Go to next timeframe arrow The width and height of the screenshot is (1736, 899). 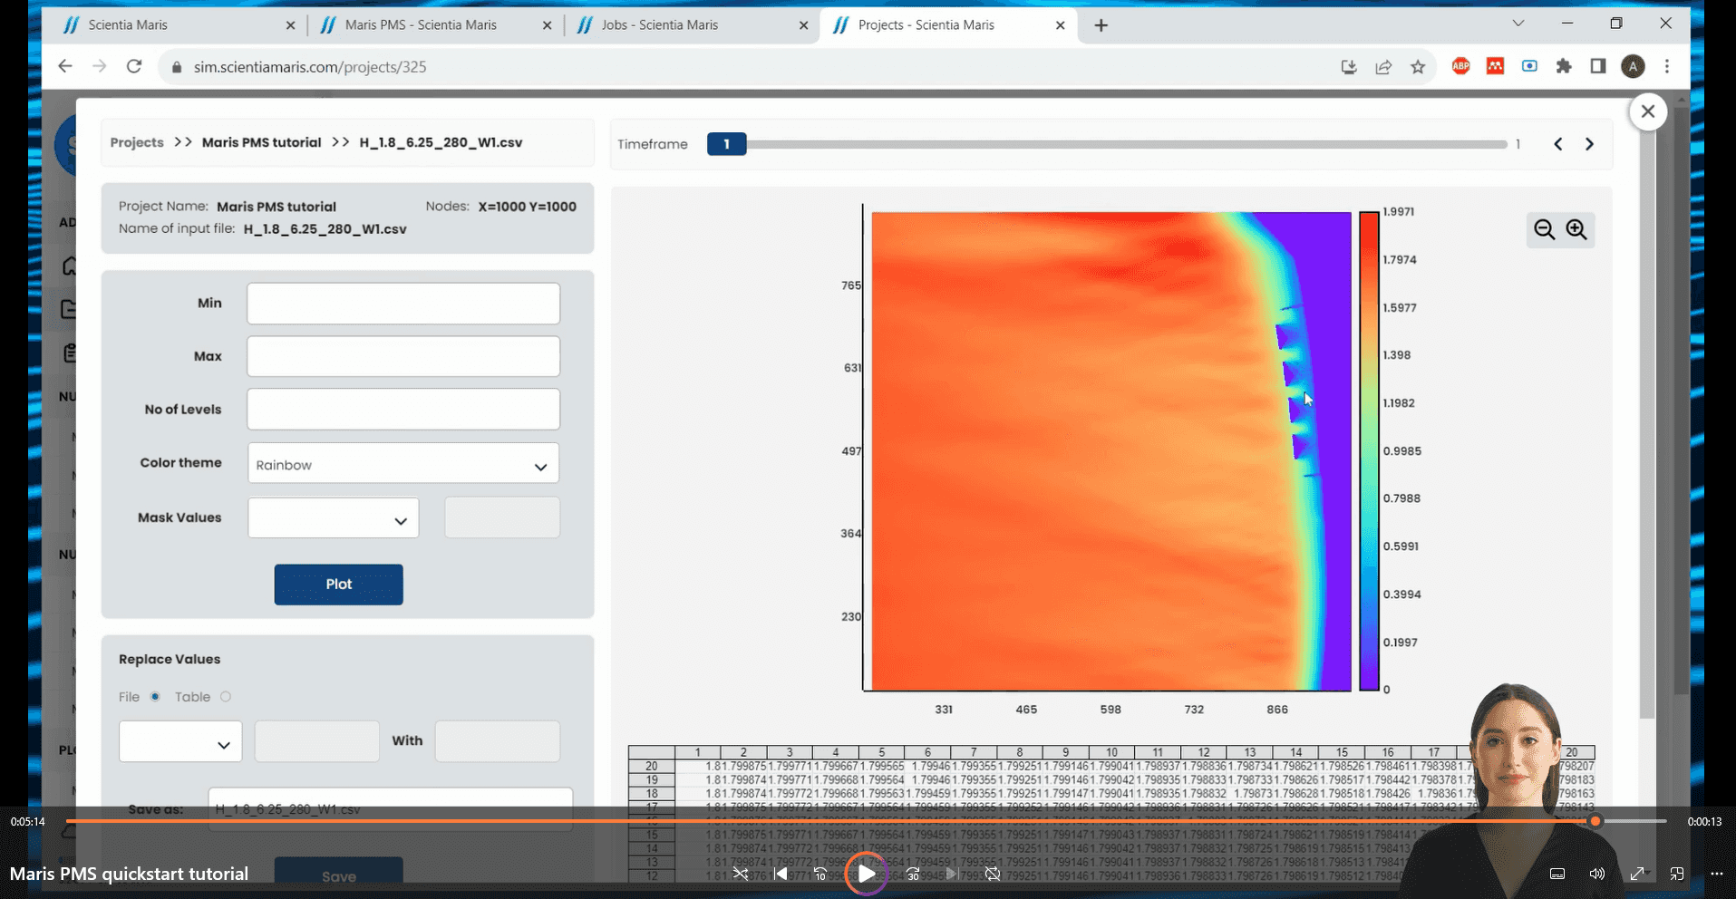point(1589,144)
